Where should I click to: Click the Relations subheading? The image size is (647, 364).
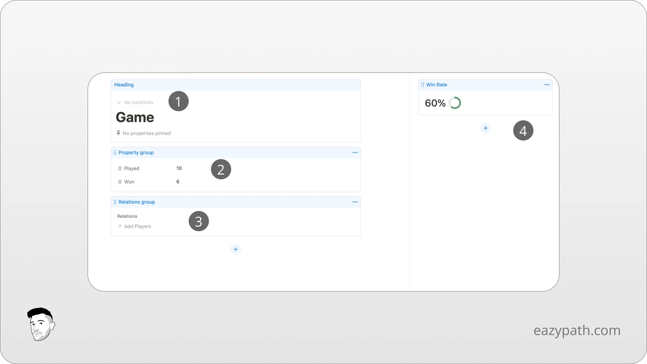point(127,216)
